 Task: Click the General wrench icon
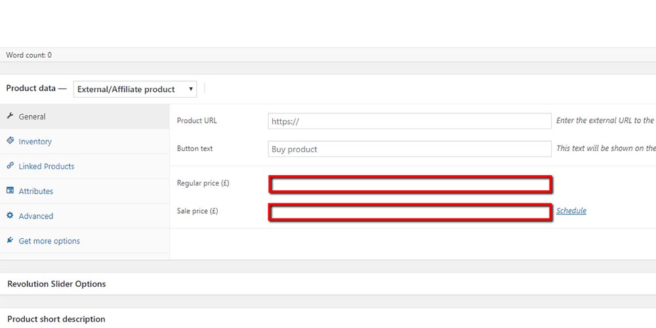tap(10, 116)
